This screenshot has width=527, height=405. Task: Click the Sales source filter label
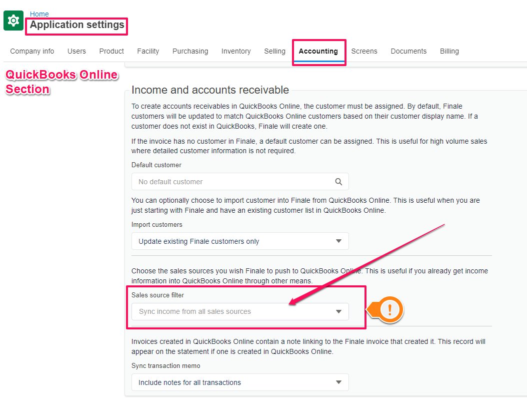pos(157,295)
